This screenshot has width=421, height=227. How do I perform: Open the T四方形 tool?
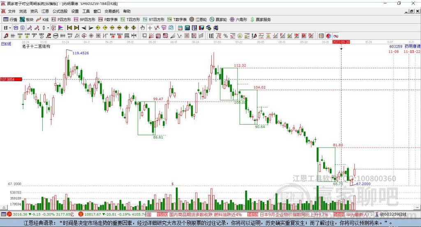130,20
